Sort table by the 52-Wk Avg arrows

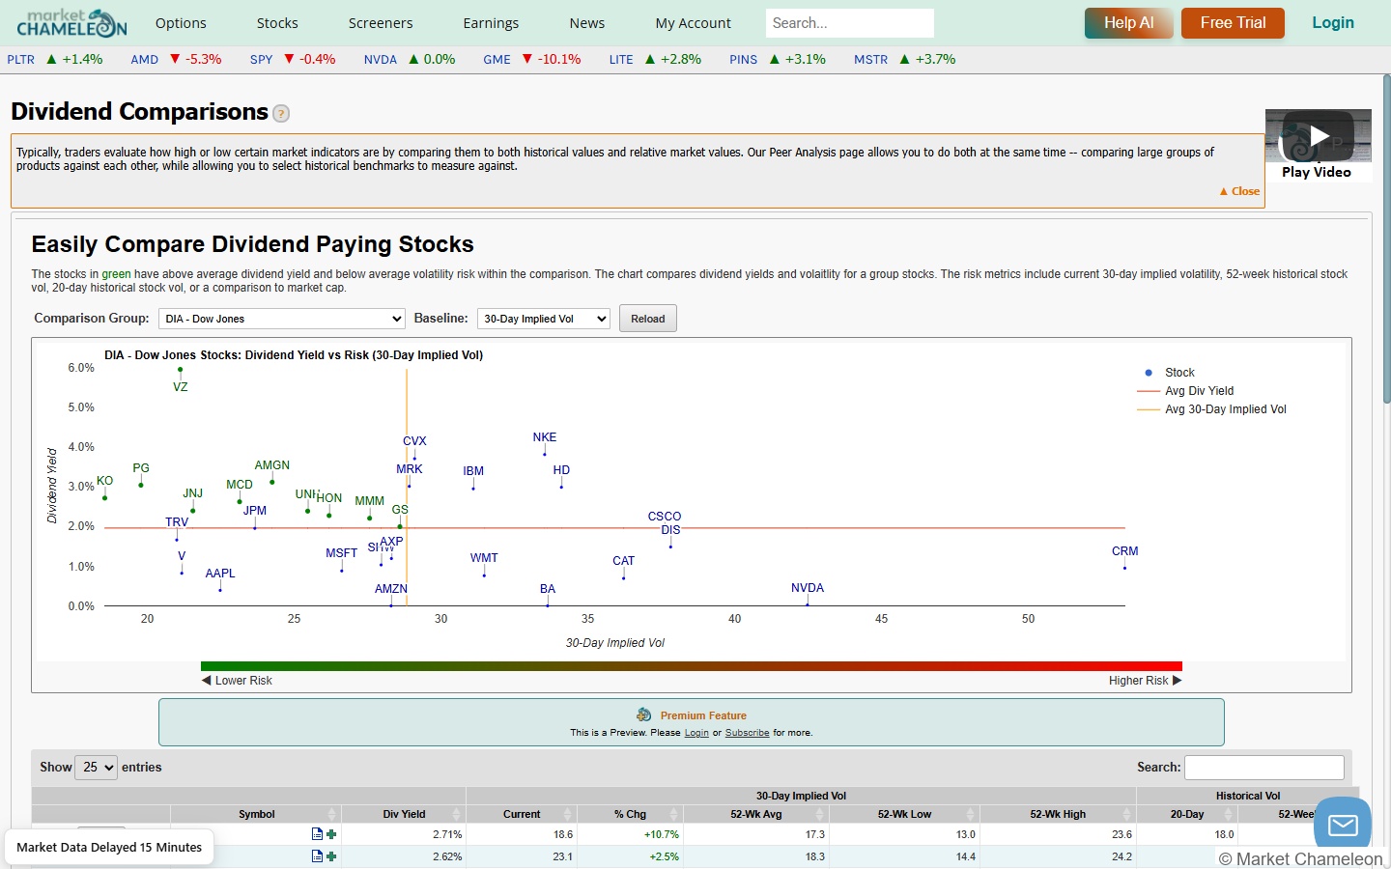pos(820,814)
